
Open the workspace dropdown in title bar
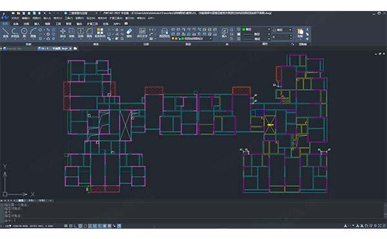pos(96,13)
